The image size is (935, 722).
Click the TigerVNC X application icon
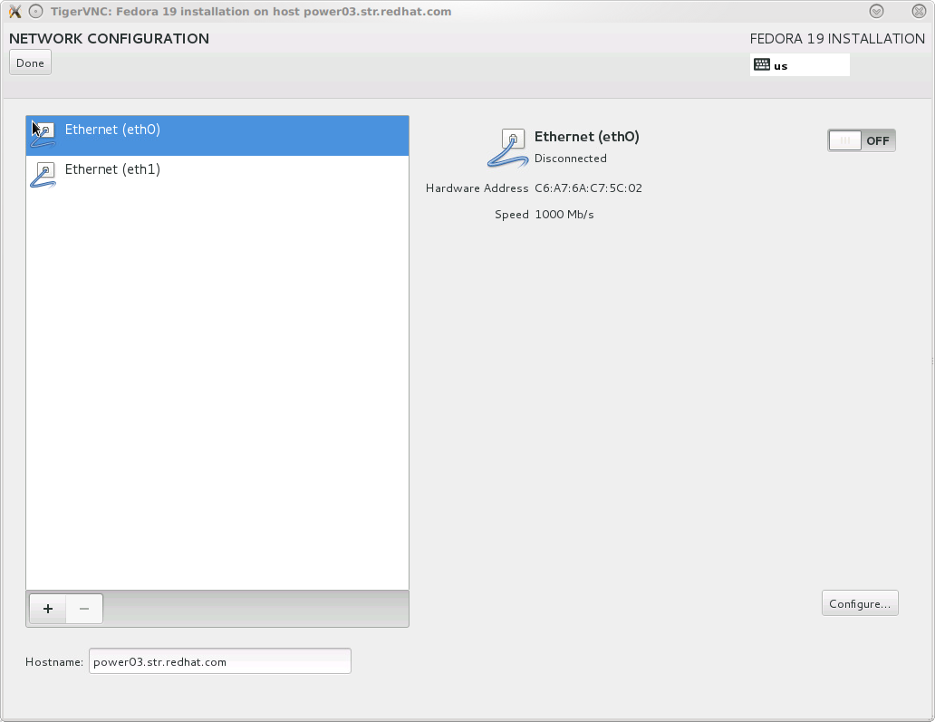[14, 12]
